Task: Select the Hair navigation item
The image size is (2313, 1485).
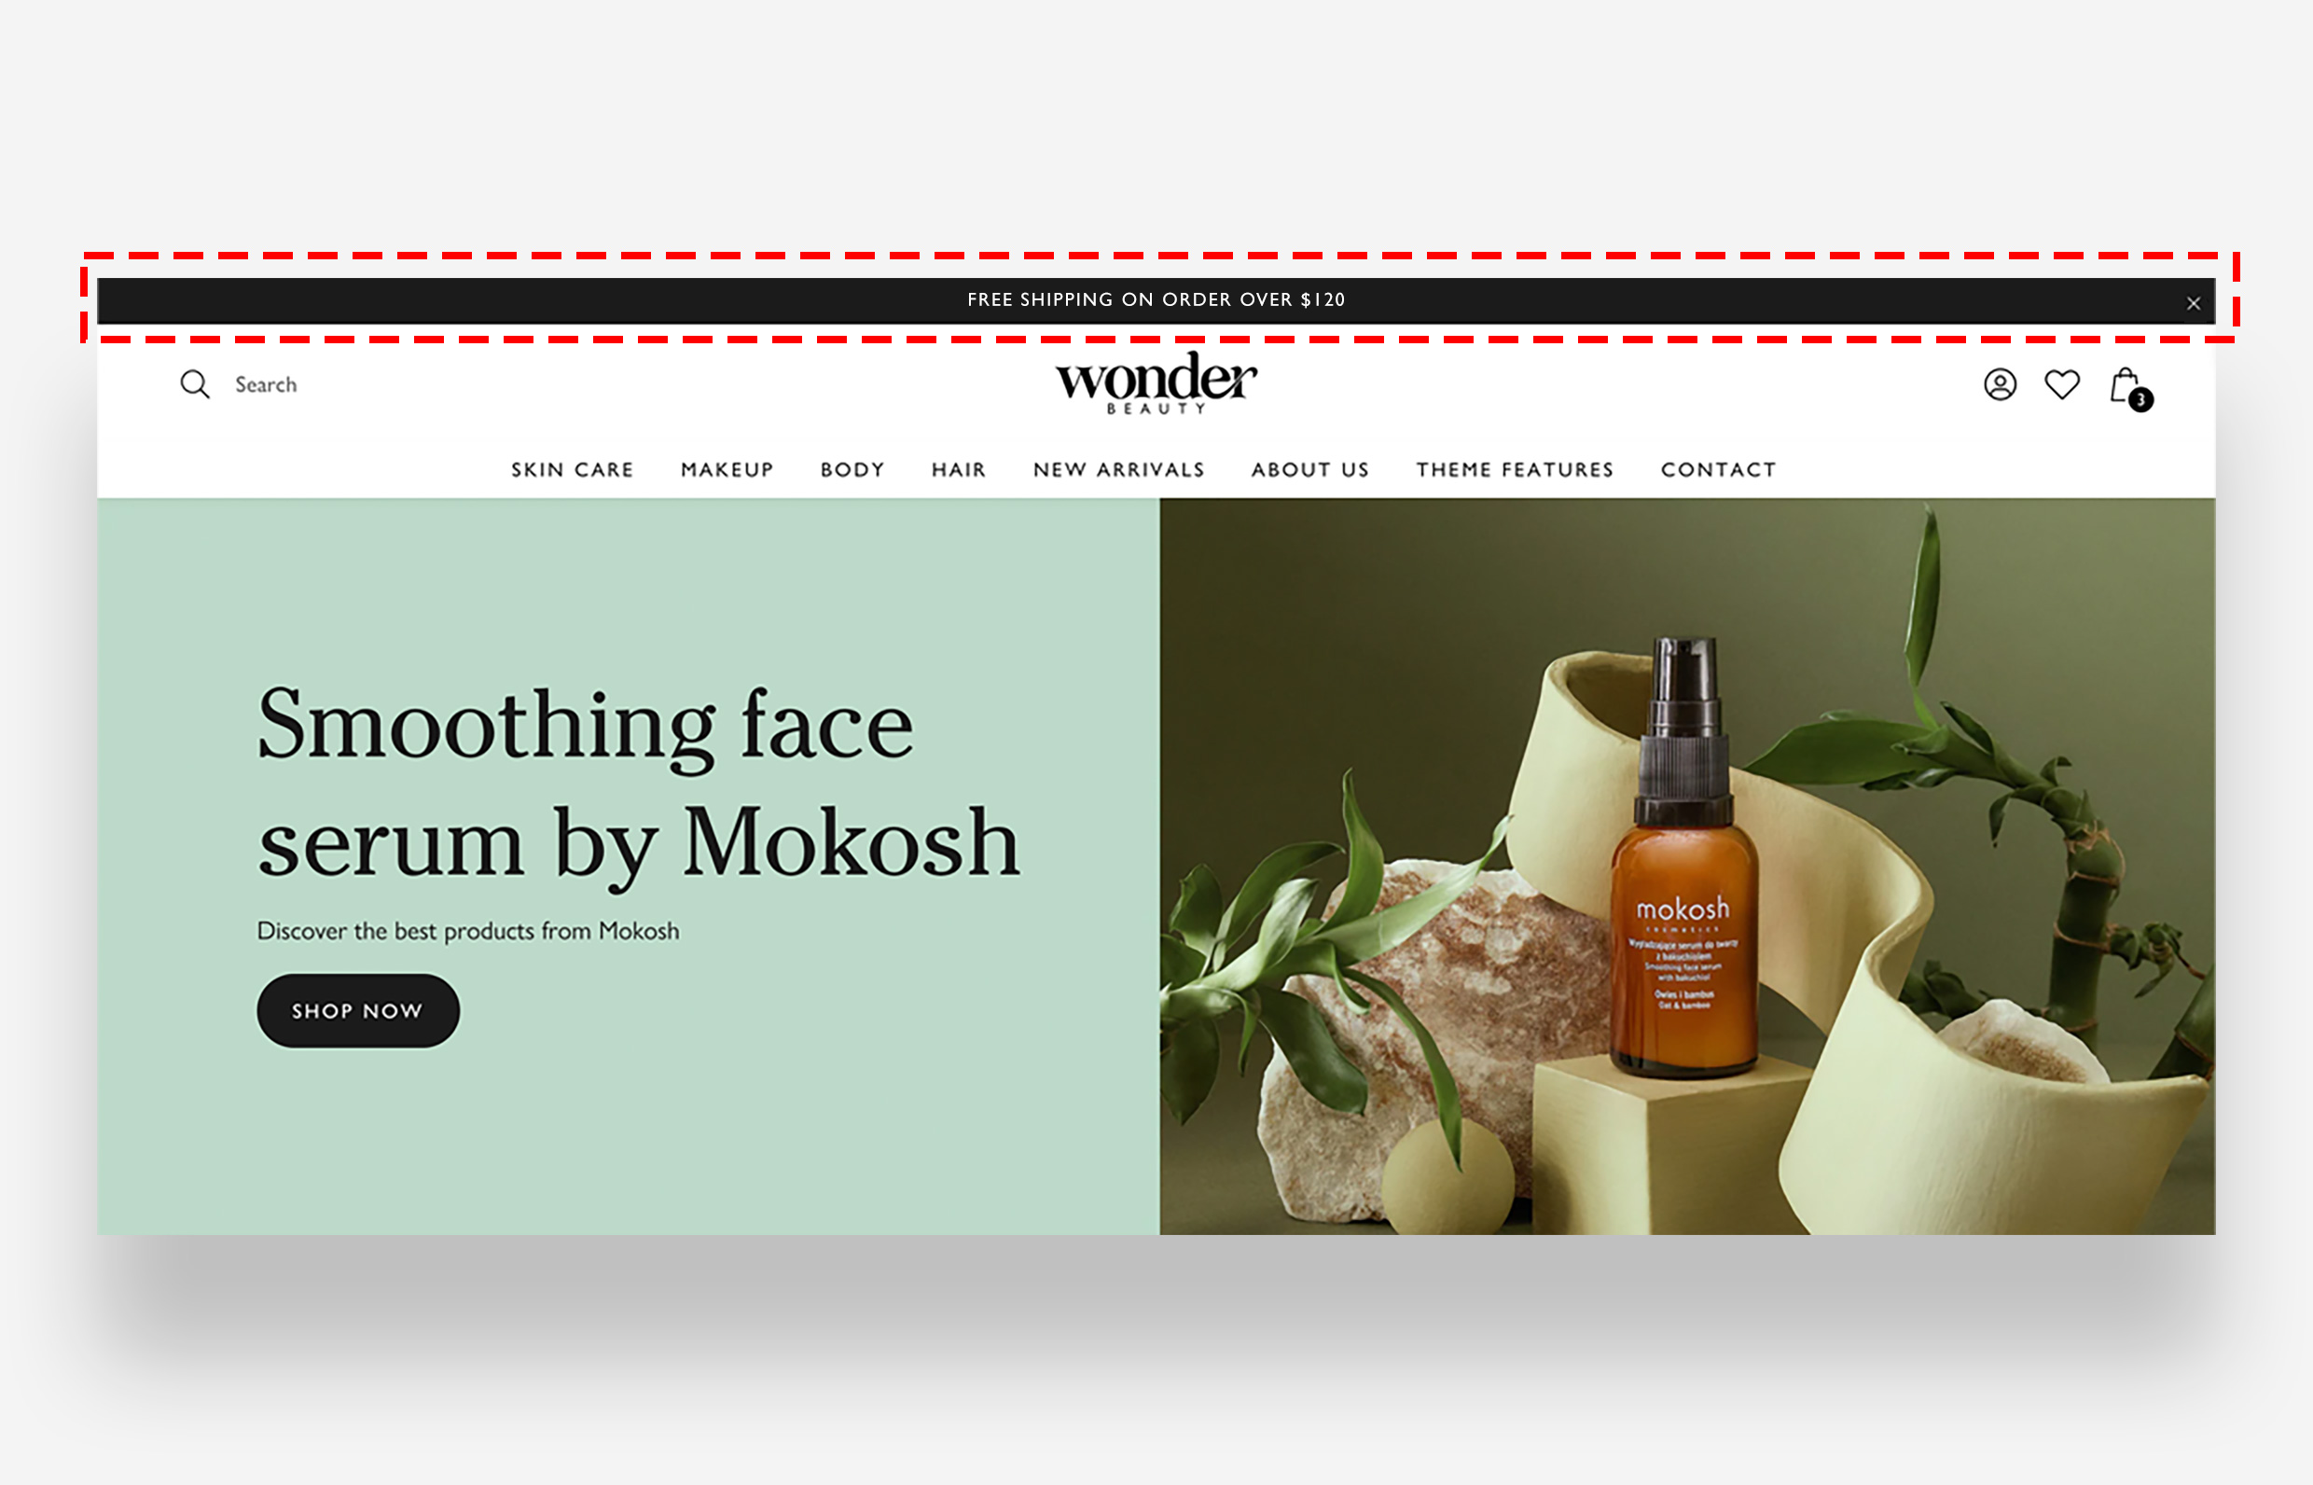Action: coord(959,469)
